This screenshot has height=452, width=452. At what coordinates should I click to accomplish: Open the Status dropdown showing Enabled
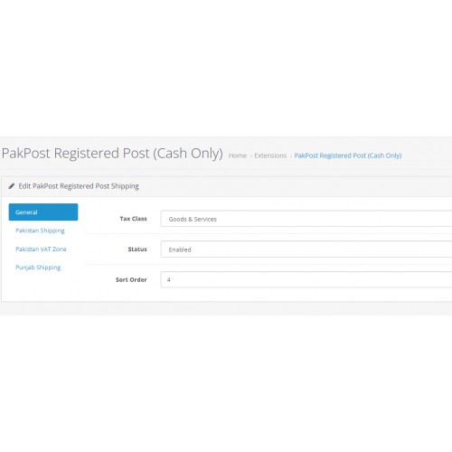pos(306,250)
